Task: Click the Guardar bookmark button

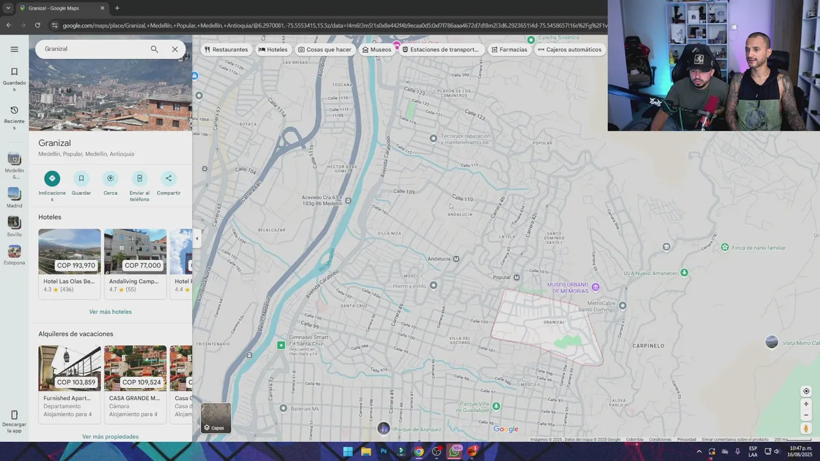Action: pyautogui.click(x=81, y=183)
